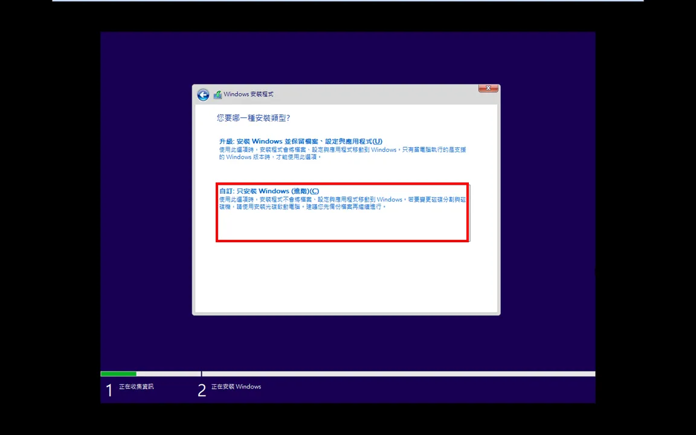The height and width of the screenshot is (435, 696).
Task: Click the Windows 安裝程式 title text
Action: tap(248, 94)
